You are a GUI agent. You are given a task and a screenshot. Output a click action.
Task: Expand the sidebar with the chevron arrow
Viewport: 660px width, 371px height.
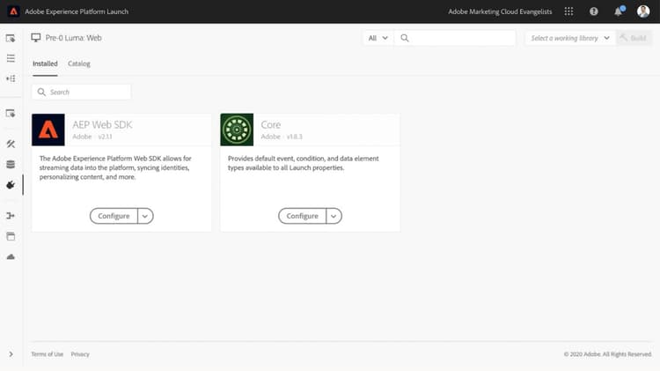point(11,354)
